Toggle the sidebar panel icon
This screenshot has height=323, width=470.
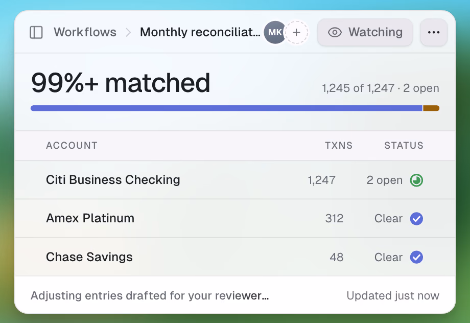[x=36, y=32]
